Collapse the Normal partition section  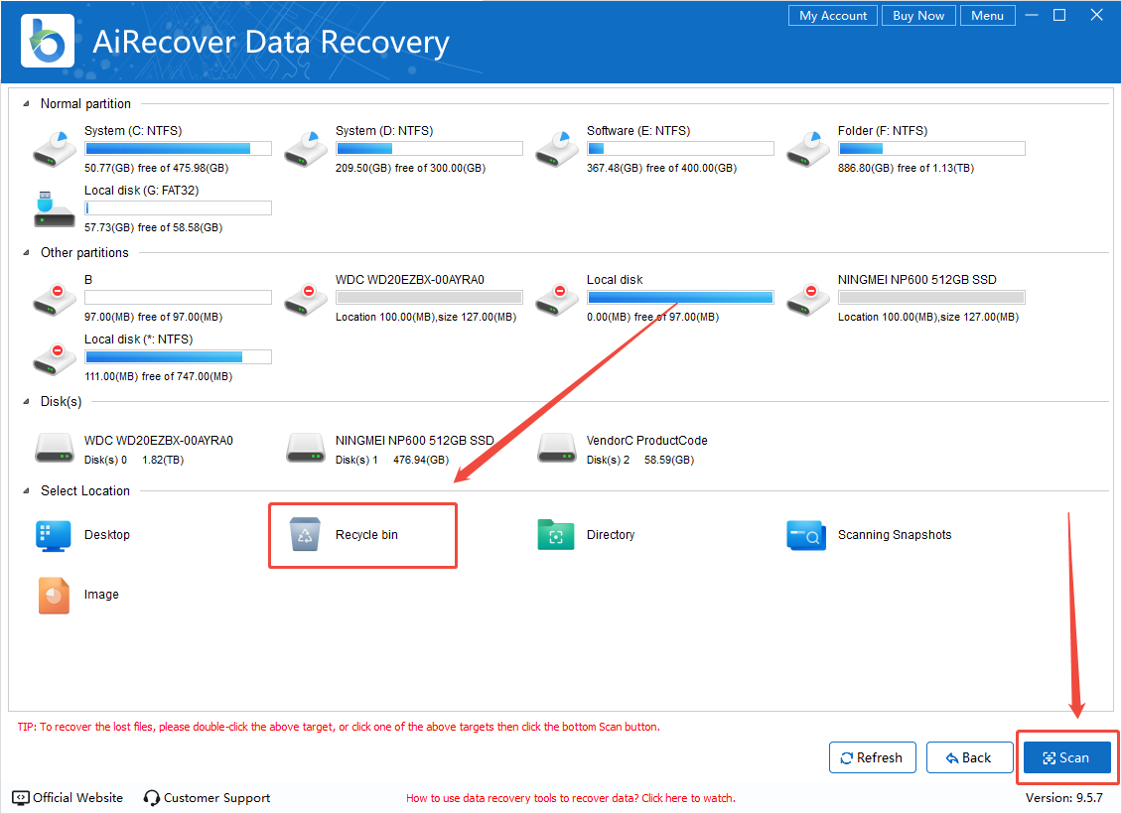pyautogui.click(x=26, y=103)
